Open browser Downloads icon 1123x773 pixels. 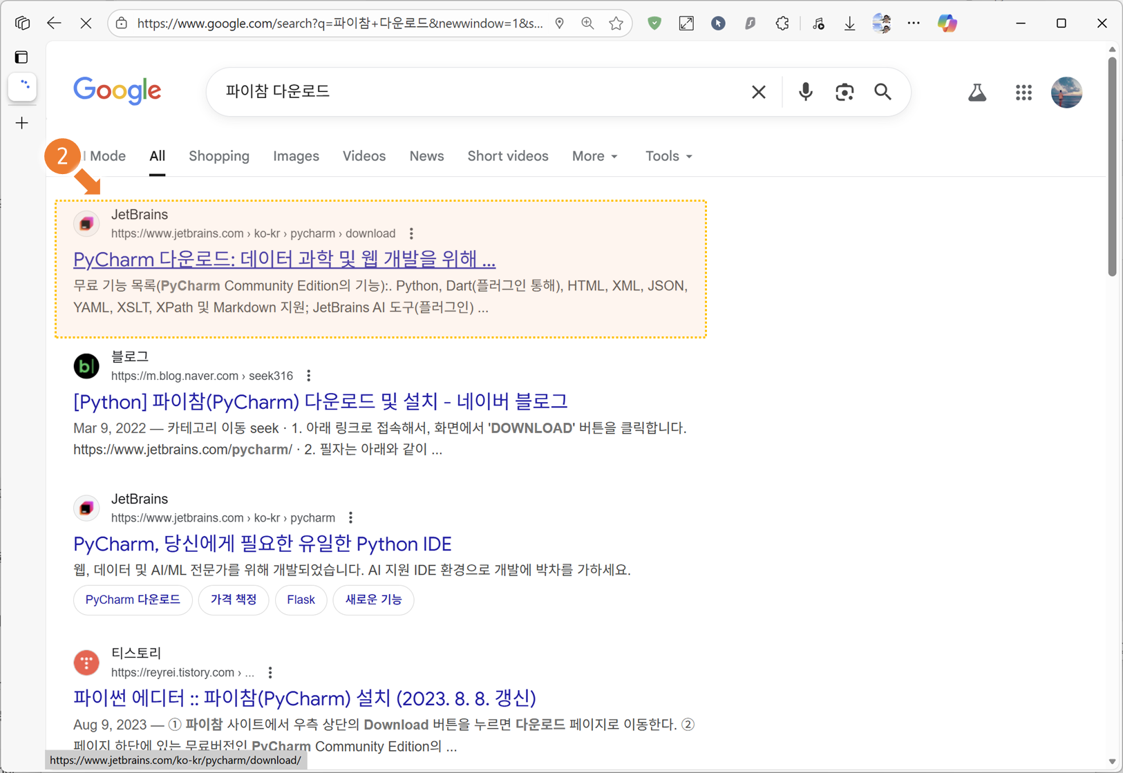pos(849,23)
